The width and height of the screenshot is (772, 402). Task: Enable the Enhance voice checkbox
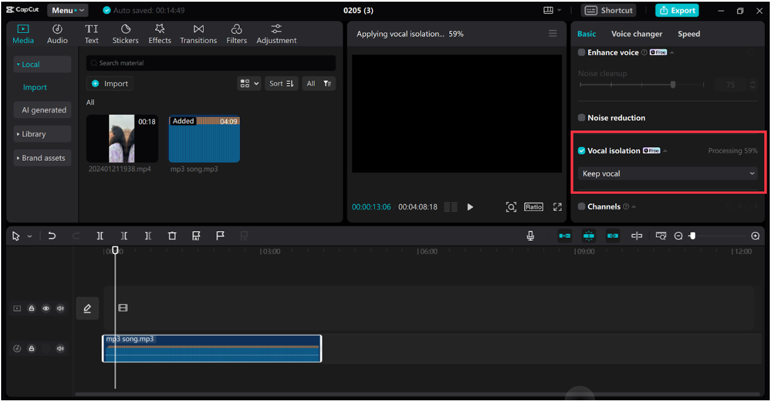click(582, 52)
